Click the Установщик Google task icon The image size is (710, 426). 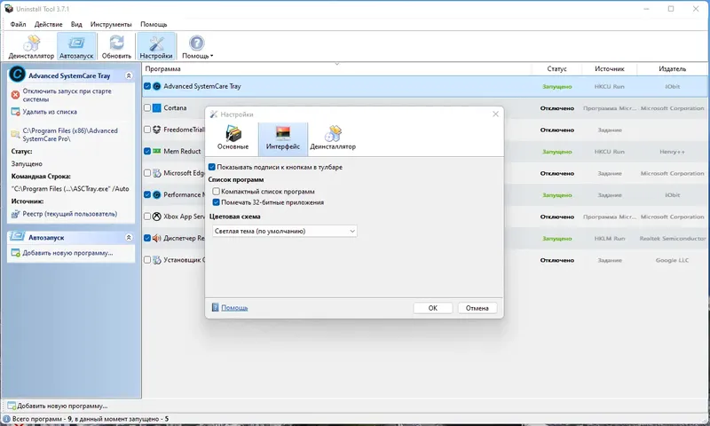pos(157,260)
